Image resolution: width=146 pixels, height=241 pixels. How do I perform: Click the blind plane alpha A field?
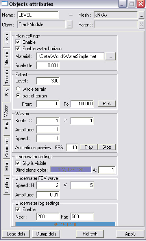(107, 170)
